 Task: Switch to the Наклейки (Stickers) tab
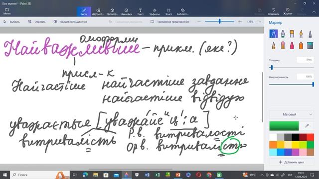pos(126,11)
